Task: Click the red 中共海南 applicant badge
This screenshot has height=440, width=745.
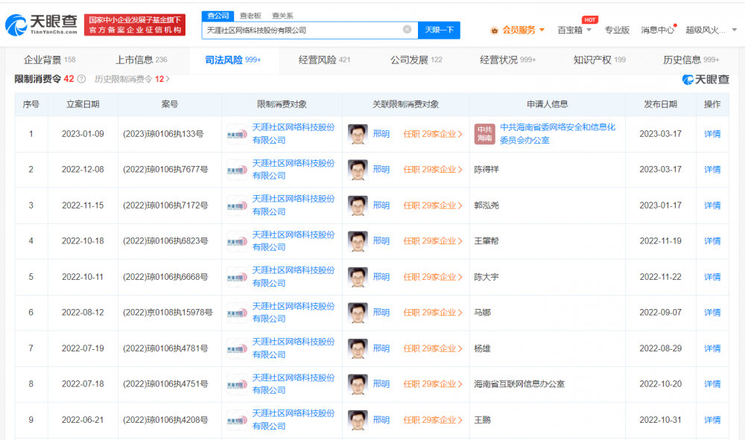Action: click(x=485, y=134)
